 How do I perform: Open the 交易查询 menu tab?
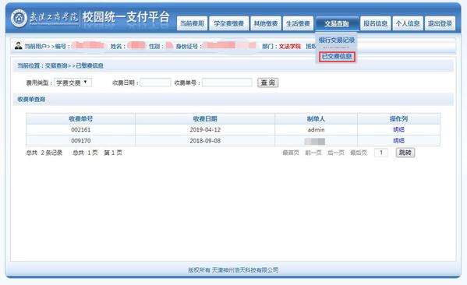tap(337, 23)
